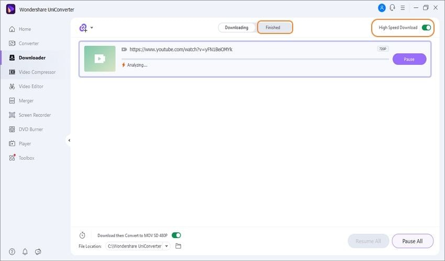This screenshot has height=261, width=445.
Task: Minimize the UniConverter window
Action: [416, 8]
